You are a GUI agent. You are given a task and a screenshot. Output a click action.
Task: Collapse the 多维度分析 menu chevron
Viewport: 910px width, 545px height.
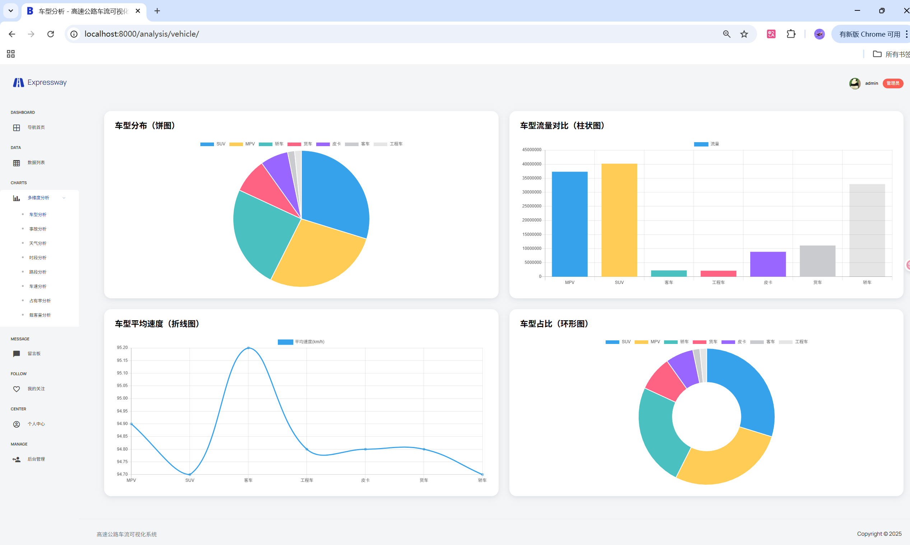[x=64, y=198]
